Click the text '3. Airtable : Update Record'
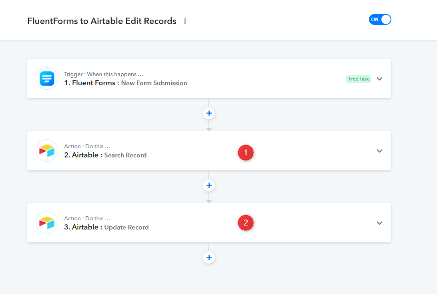 106,227
